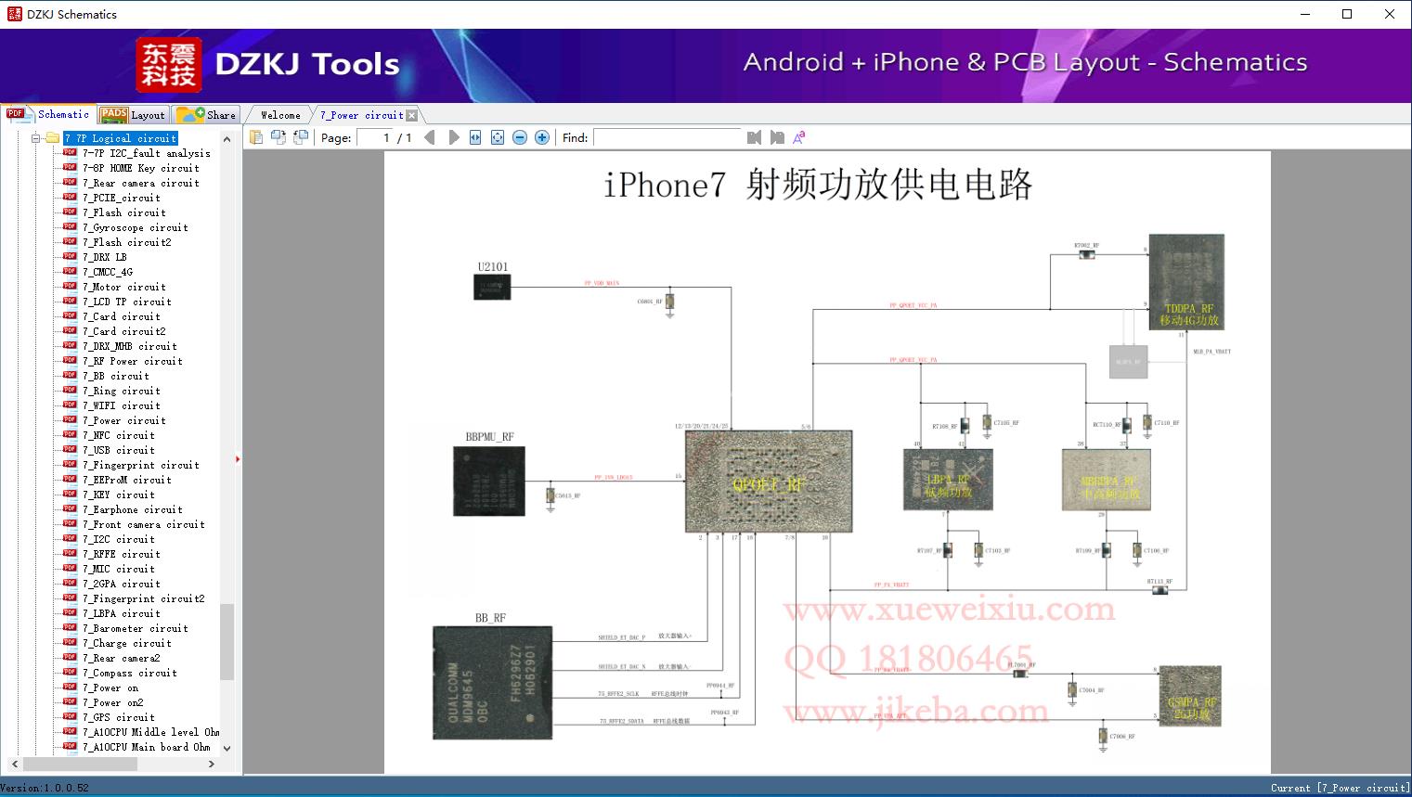This screenshot has height=797, width=1412.
Task: Click the PDF icon beside 7_GPS circuit
Action: tap(70, 716)
